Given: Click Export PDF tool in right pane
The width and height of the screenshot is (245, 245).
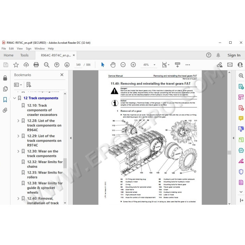Looking at the screenshot, I should click(x=241, y=86).
